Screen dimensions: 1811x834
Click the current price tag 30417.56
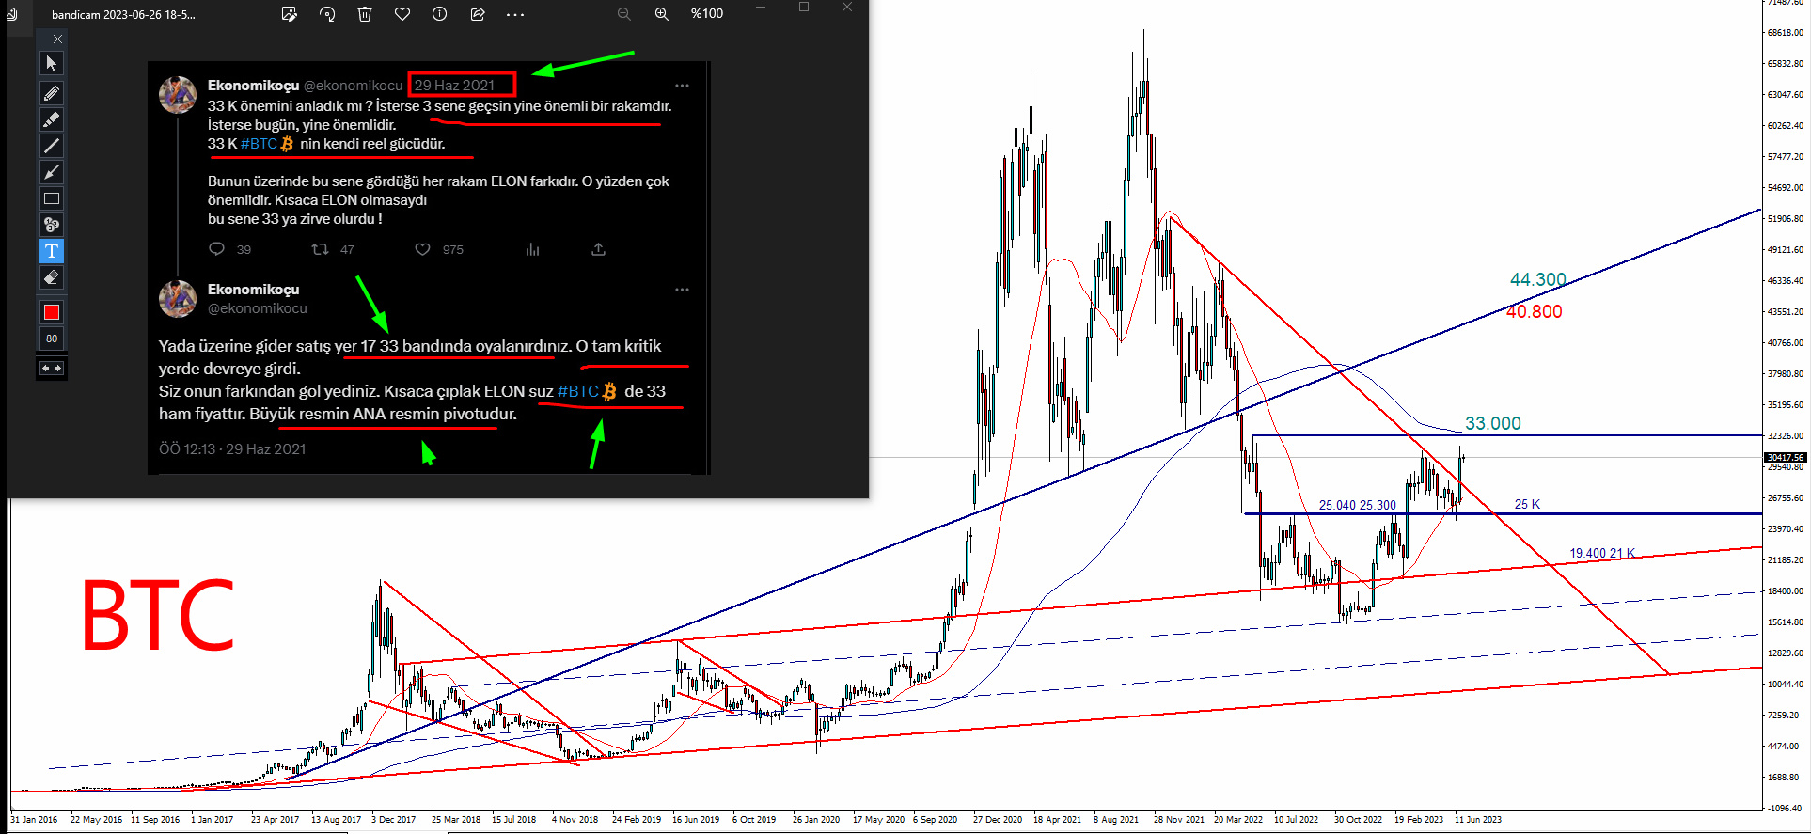(x=1786, y=458)
